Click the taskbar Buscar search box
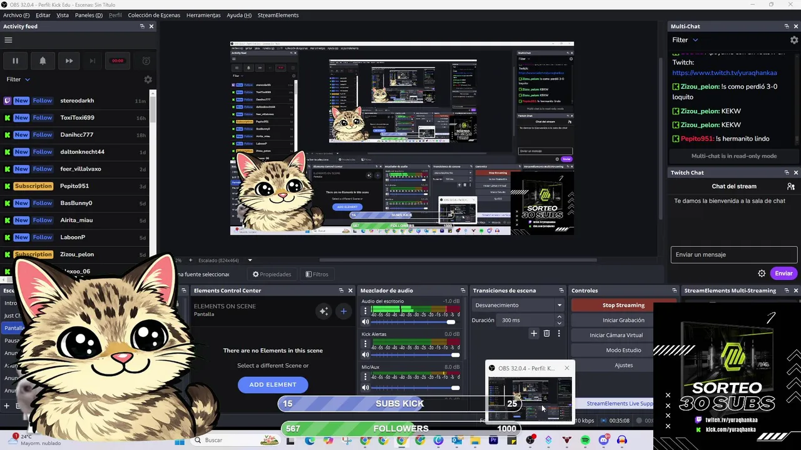Viewport: 801px width, 450px height. tap(235, 440)
